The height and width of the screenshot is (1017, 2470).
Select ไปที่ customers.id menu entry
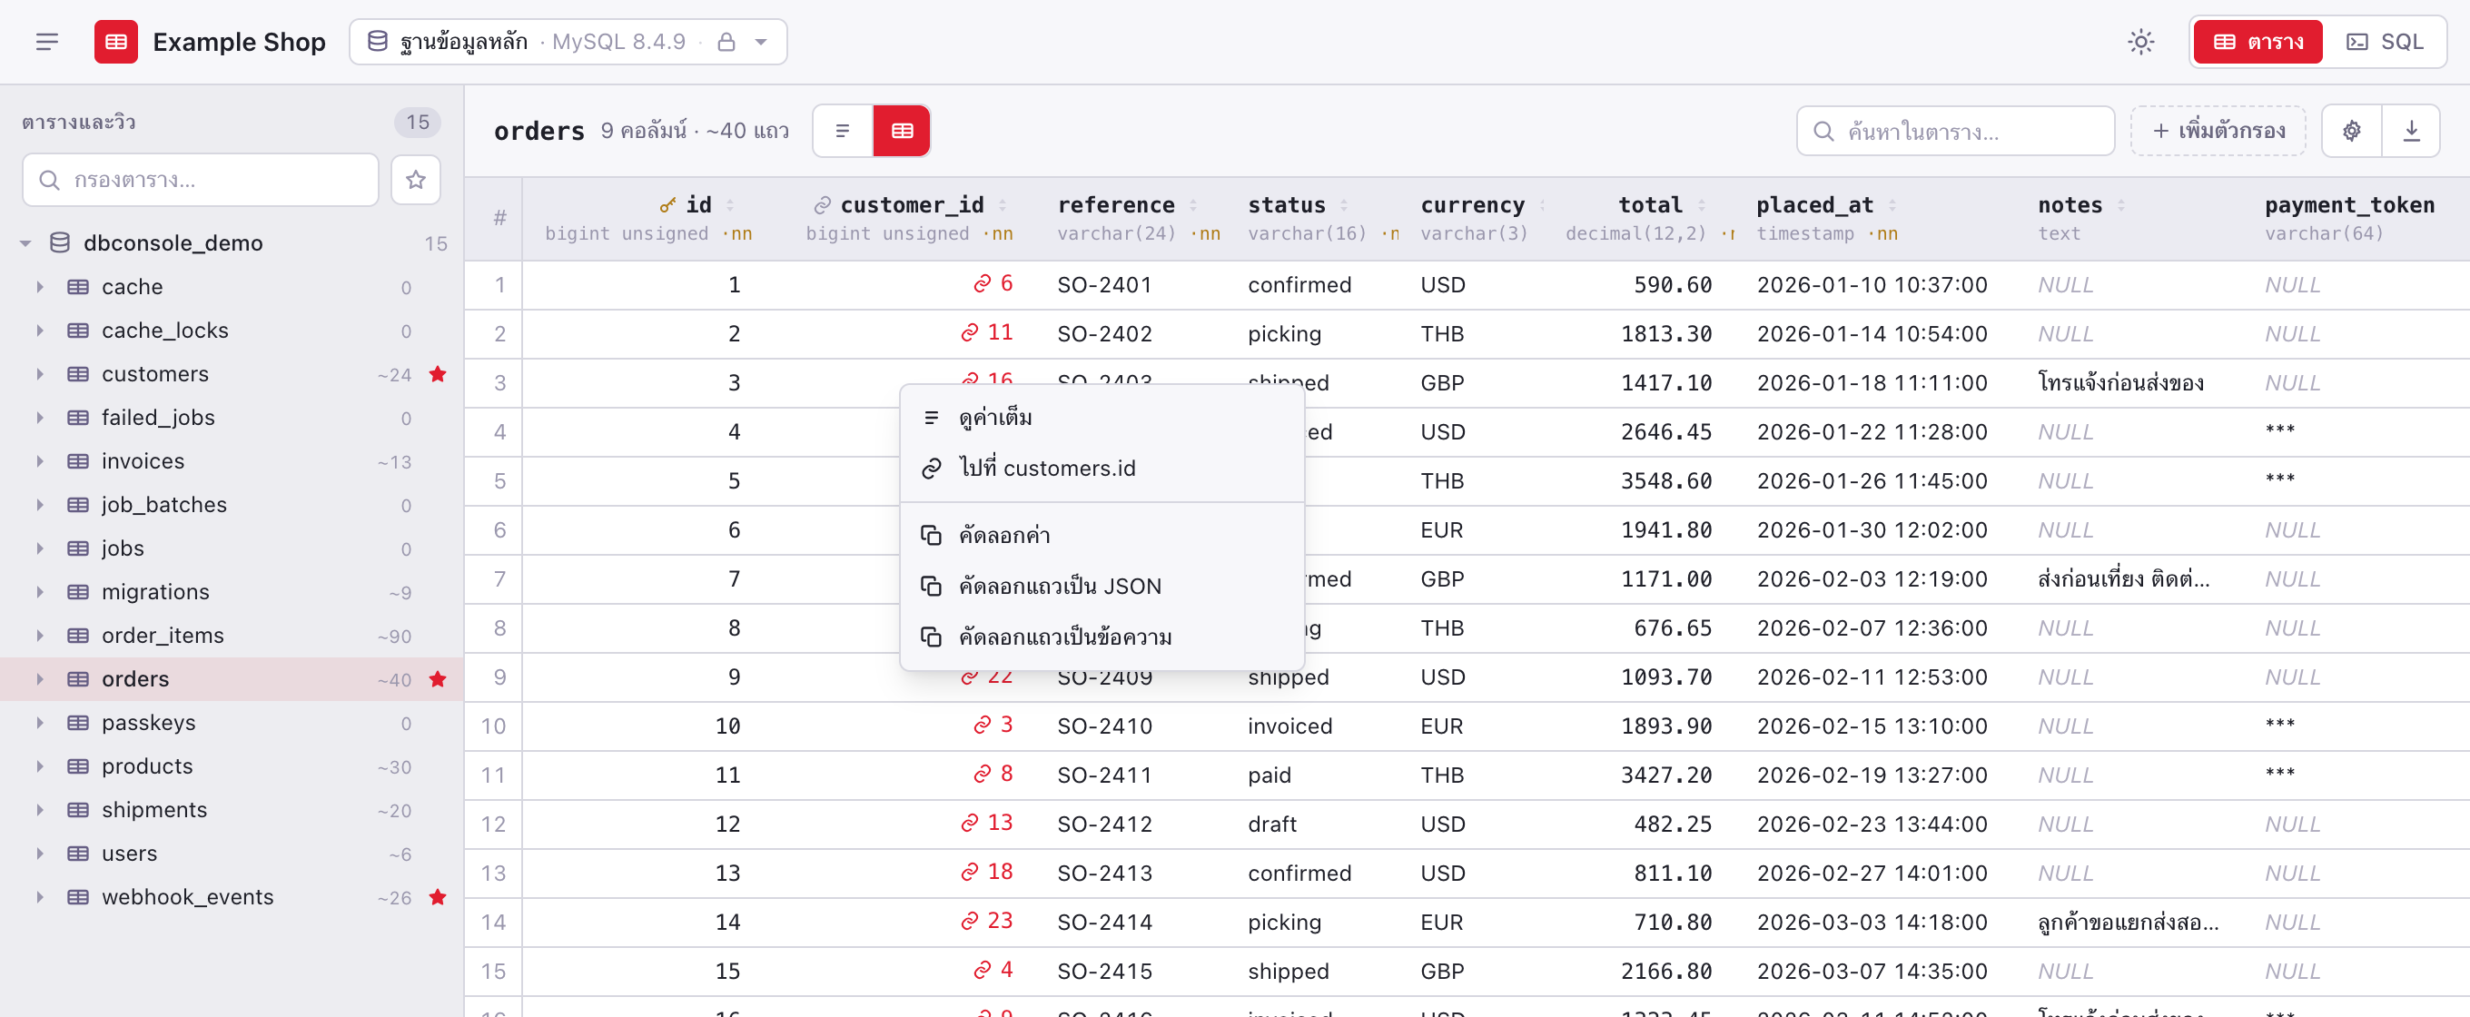(1102, 468)
